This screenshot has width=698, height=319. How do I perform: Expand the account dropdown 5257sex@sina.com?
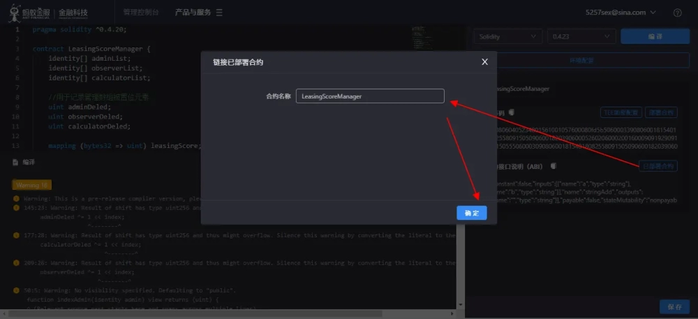click(x=621, y=13)
